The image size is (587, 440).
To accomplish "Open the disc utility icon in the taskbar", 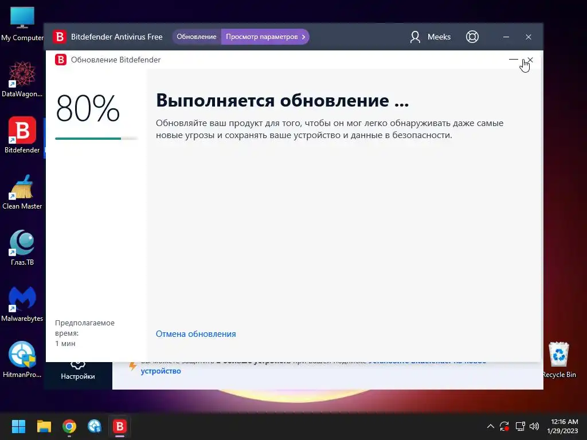I will click(x=95, y=426).
